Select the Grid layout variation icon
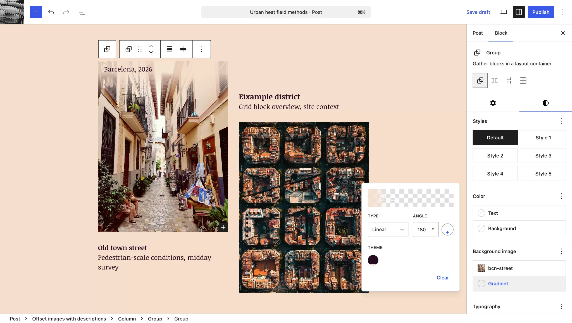Image resolution: width=572 pixels, height=323 pixels. 523,81
